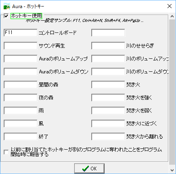The height and width of the screenshot is (174, 176).
Task: Enable the stolen-hotkey report at startup checkbox
Action: pos(6,152)
